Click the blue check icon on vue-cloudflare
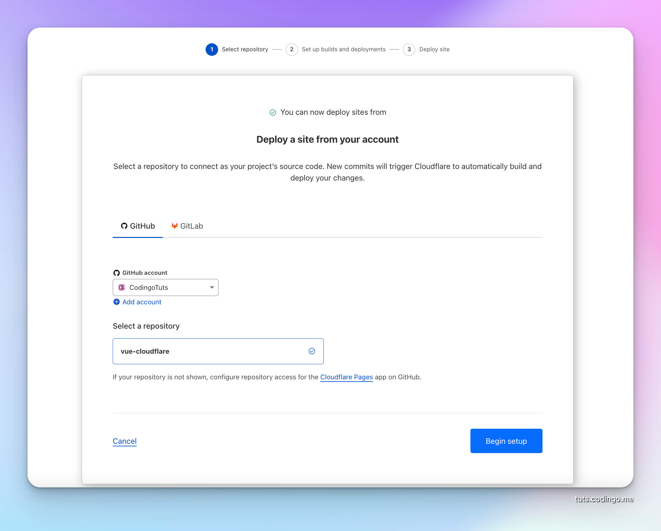 [312, 351]
